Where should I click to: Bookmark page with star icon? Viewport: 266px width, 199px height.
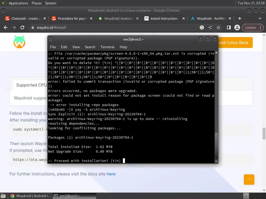(x=218, y=27)
